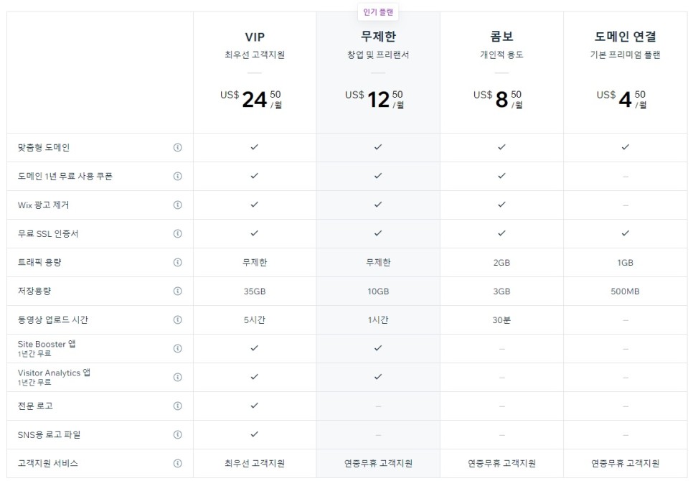Click info icon next to 맞춤형 도메인

(x=177, y=147)
